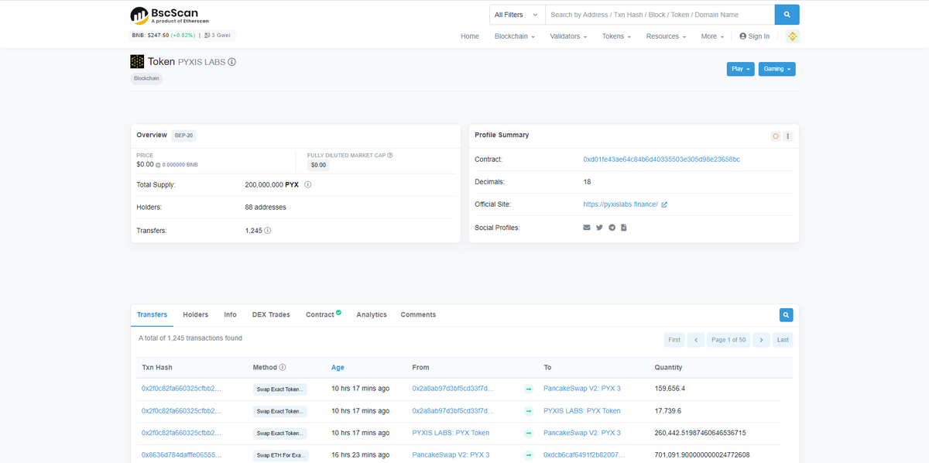Click the Twitter social profile icon
This screenshot has height=463, width=929.
599,228
